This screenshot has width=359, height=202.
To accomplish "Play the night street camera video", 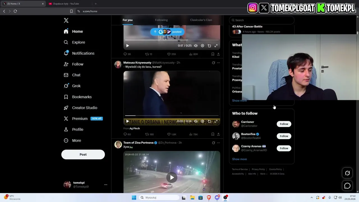I will tap(172, 177).
